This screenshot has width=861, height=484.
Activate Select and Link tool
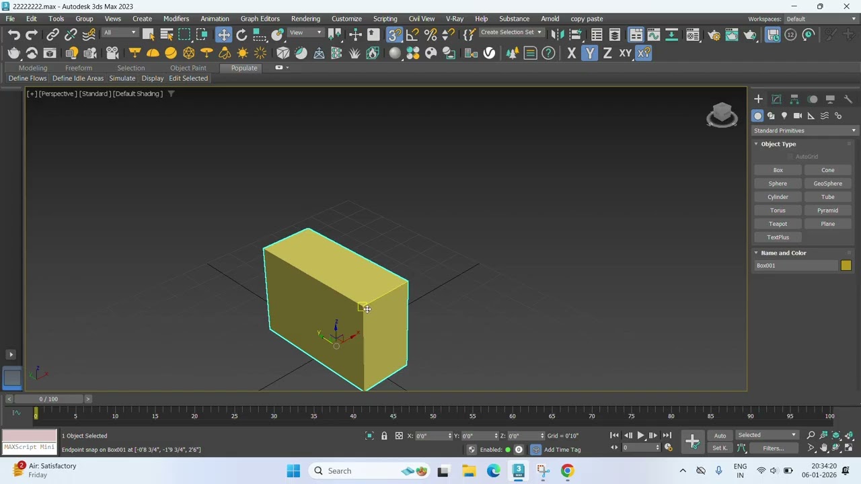coord(52,35)
